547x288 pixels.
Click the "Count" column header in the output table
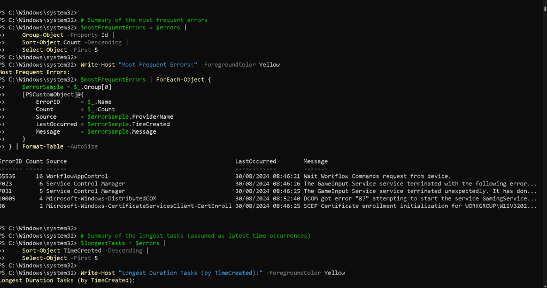tap(34, 161)
